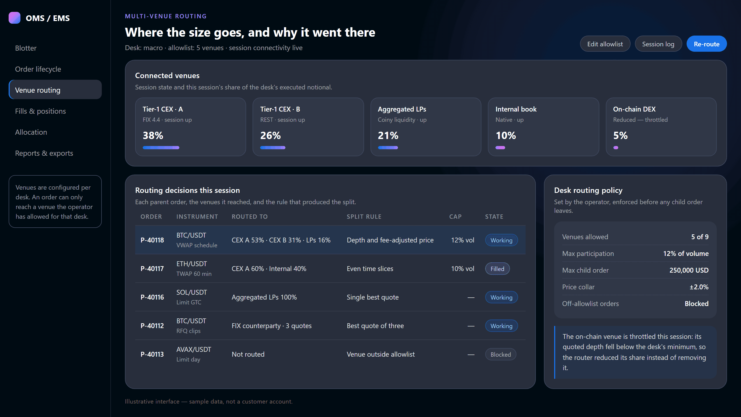This screenshot has height=417, width=741.
Task: Select the Tier-1 CEX · B venue card
Action: (x=308, y=127)
